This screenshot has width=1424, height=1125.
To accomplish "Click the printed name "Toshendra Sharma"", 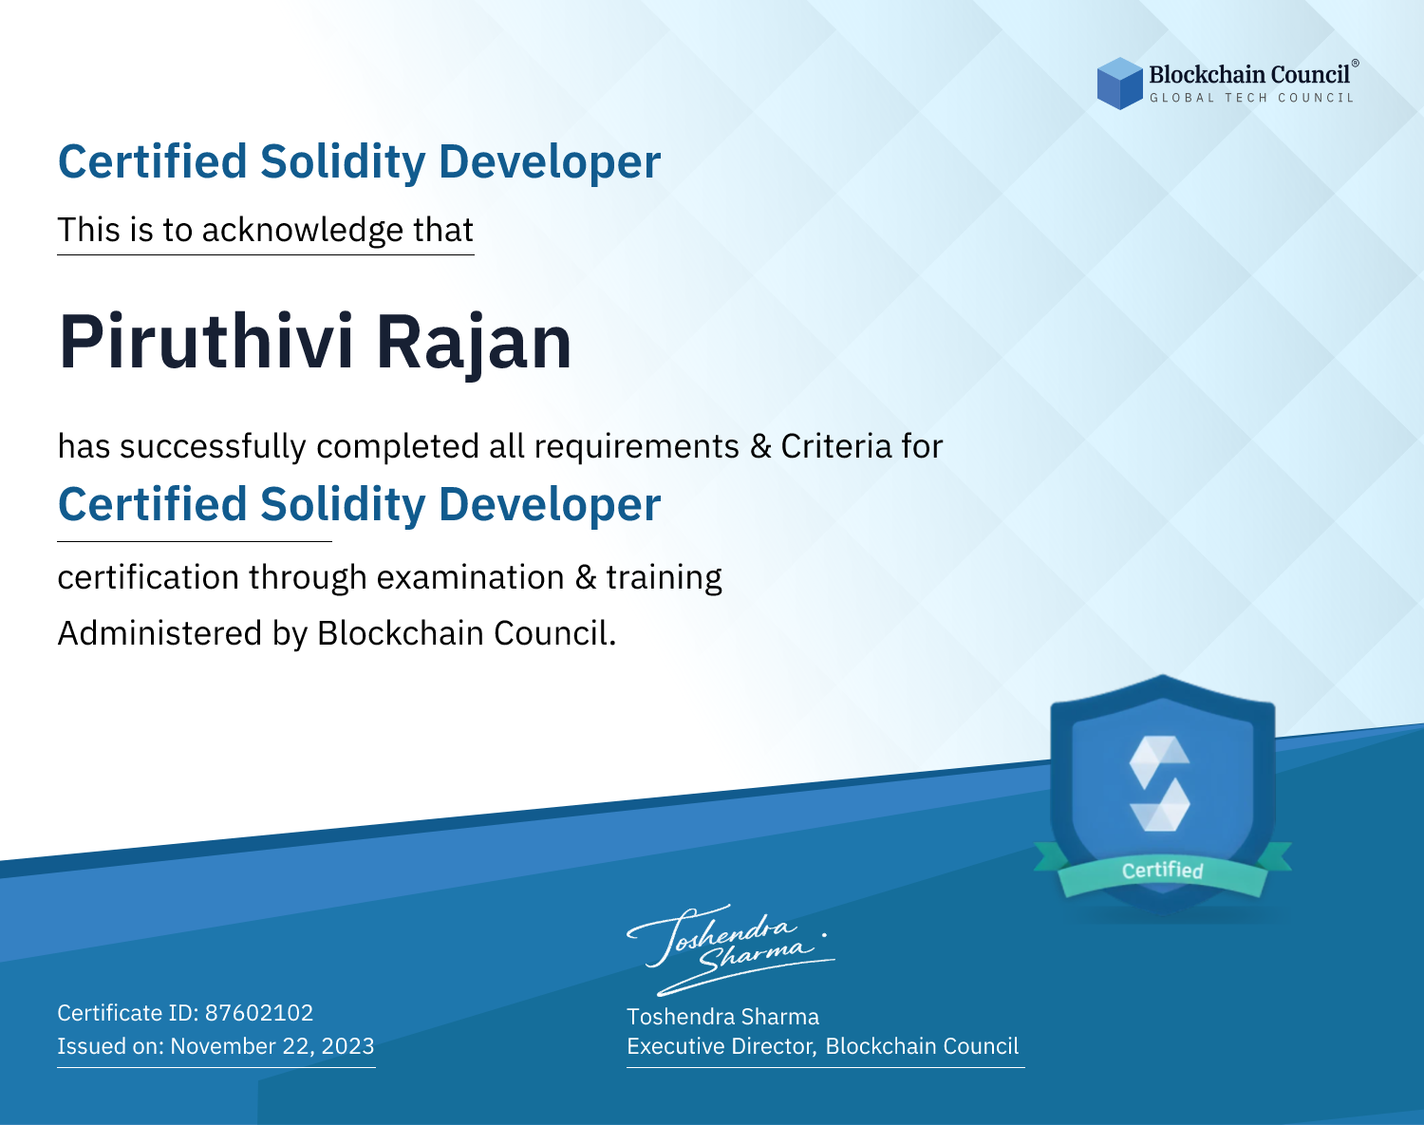I will click(x=722, y=1017).
